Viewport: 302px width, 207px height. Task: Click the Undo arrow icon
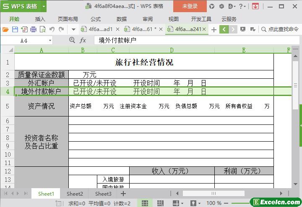[52, 29]
